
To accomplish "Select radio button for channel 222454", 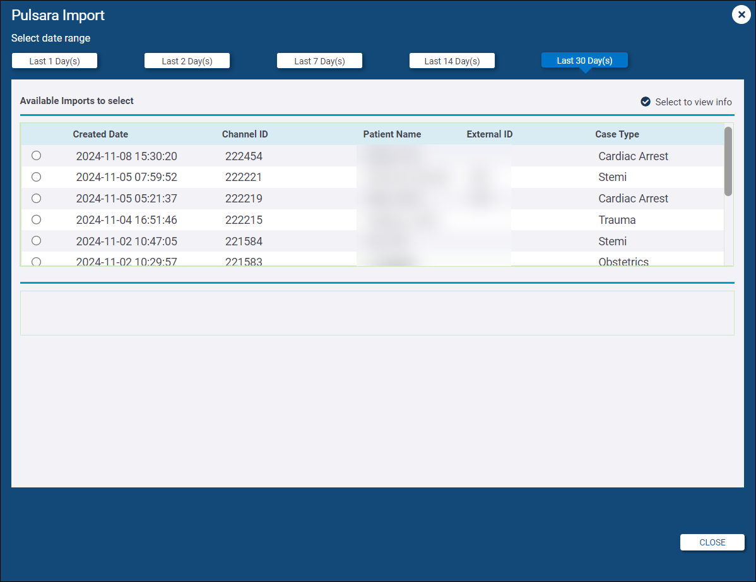I will click(x=36, y=156).
